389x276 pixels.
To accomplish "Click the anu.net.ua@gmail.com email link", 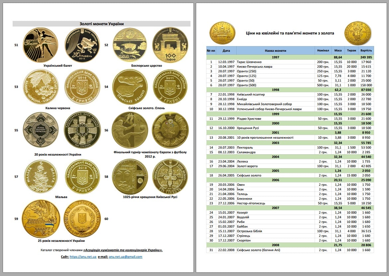I will tap(125, 257).
